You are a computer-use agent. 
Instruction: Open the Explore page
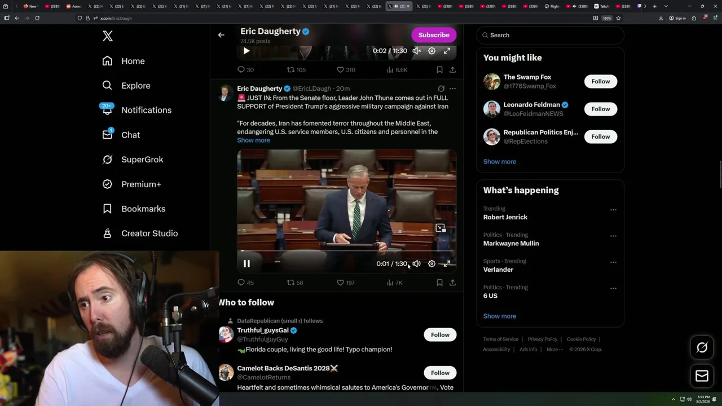126,86
